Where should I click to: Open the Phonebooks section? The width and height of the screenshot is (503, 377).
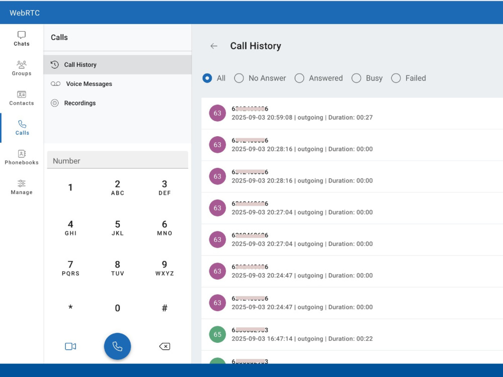point(22,157)
